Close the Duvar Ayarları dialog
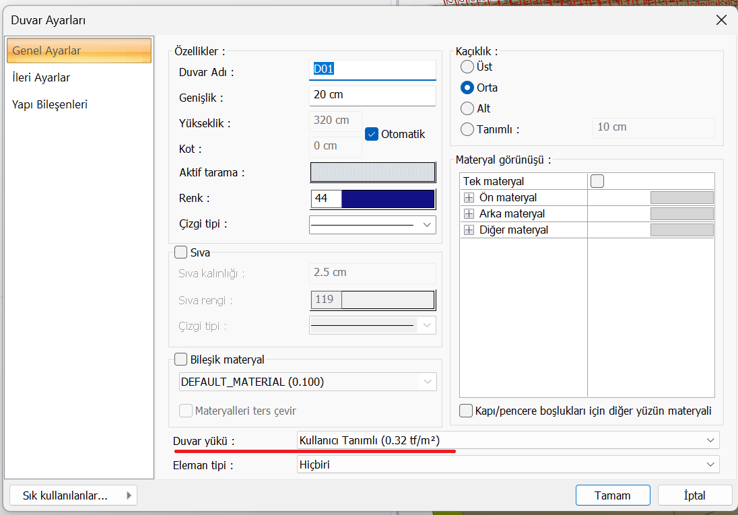Image resolution: width=738 pixels, height=515 pixels. click(721, 20)
